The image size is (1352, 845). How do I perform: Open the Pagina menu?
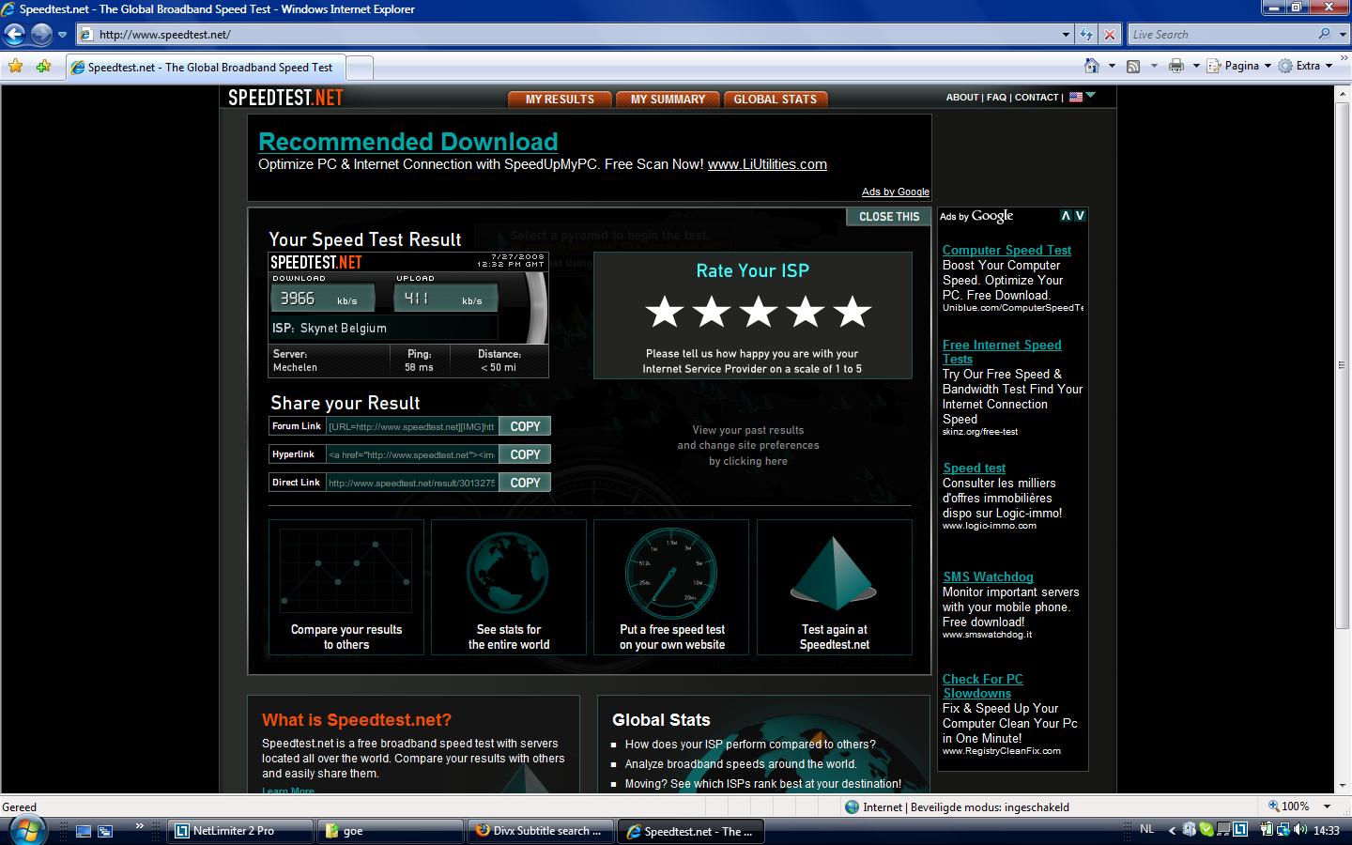tap(1238, 66)
